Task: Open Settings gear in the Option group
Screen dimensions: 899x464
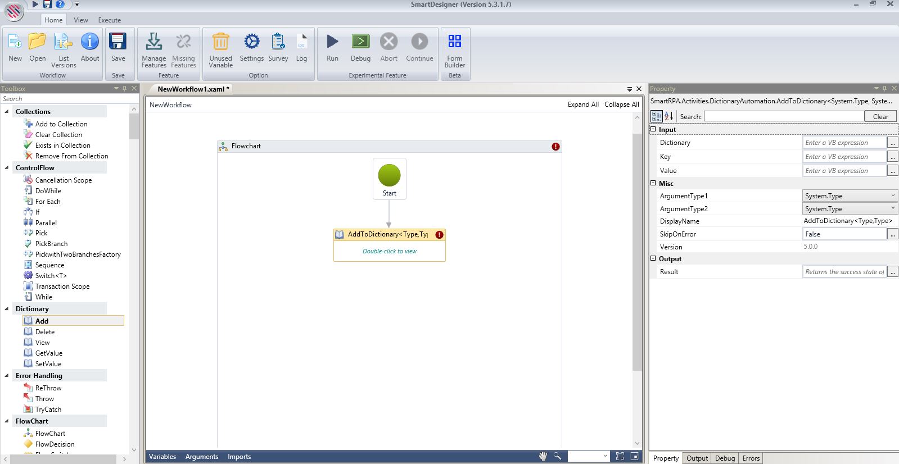Action: (x=251, y=42)
